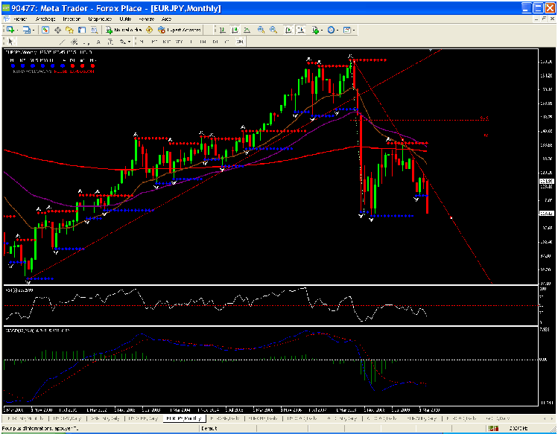Select the trendline drawing tool
558x434 pixels.
[63, 42]
